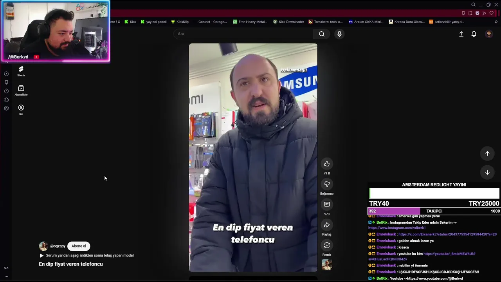Subscribe with Abone ol button
The image size is (501, 282).
pos(79,246)
